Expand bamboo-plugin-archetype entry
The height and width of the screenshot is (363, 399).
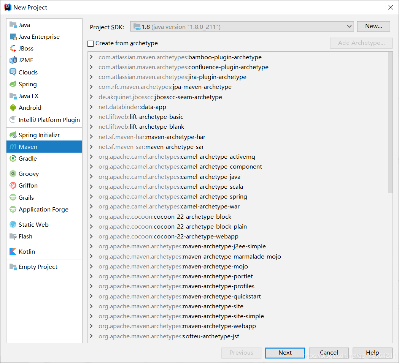91,57
